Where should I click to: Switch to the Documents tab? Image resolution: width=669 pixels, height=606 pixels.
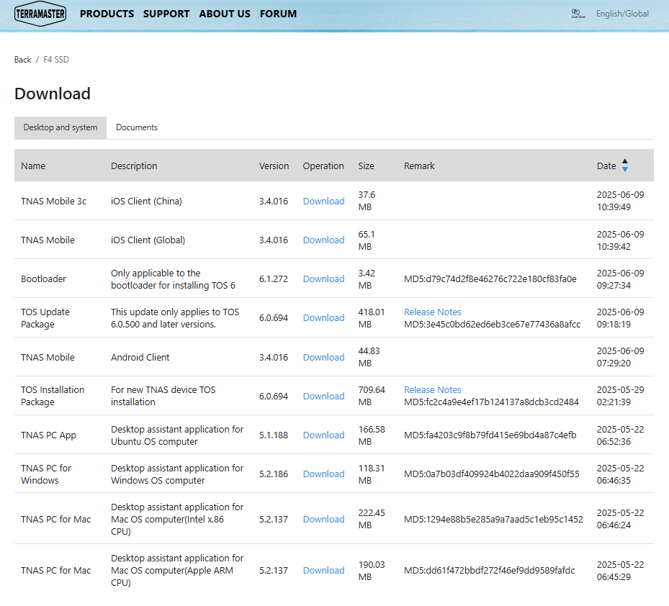coord(137,127)
